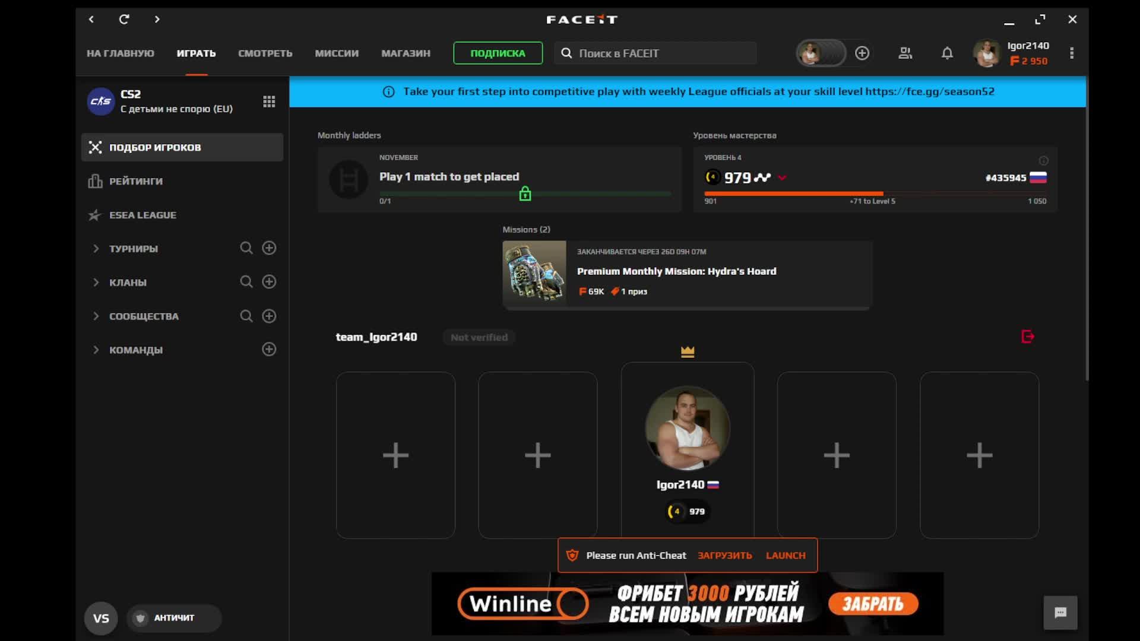Image resolution: width=1140 pixels, height=641 pixels.
Task: Open the Магазин tab
Action: pyautogui.click(x=406, y=53)
